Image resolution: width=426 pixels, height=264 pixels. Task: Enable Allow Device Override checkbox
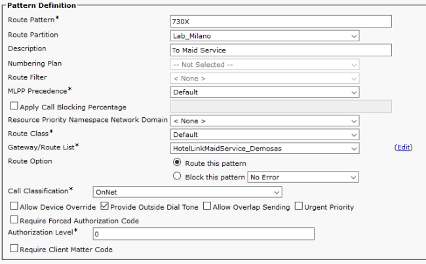coord(14,207)
